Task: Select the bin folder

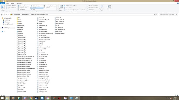Action: click(18, 18)
